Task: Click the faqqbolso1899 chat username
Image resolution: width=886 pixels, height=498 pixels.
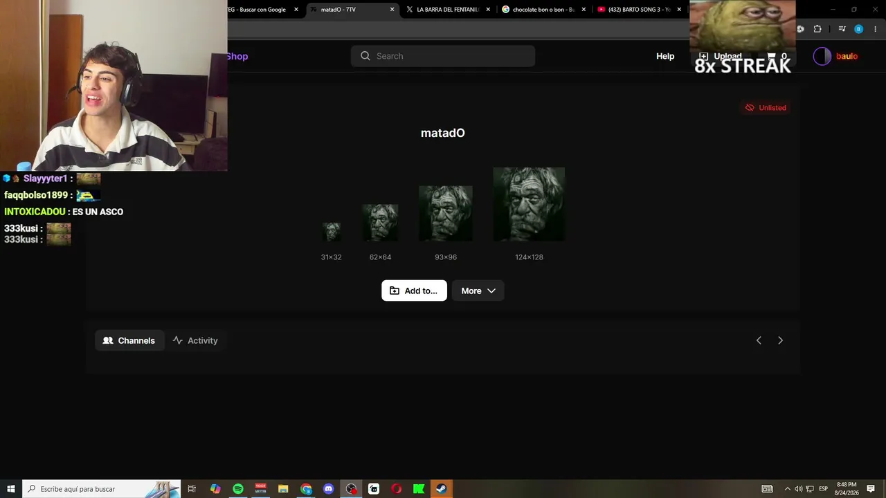Action: coord(36,195)
